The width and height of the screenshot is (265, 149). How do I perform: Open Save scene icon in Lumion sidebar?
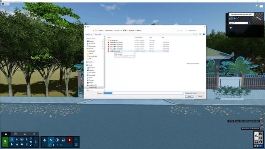(x=256, y=142)
